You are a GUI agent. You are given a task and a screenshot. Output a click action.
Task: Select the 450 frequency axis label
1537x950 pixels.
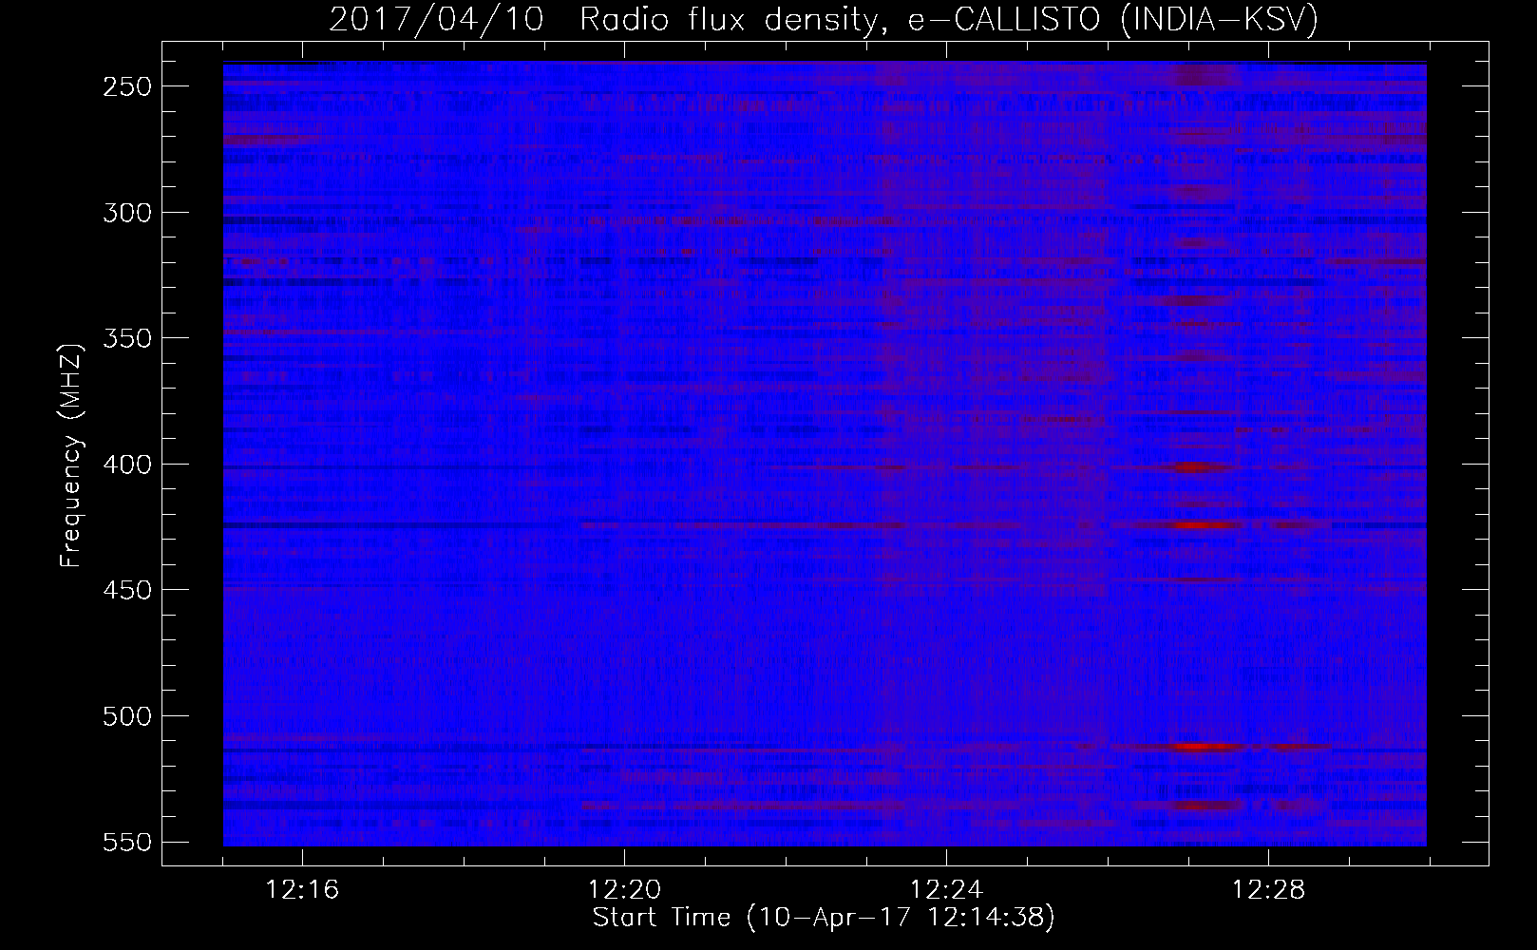pyautogui.click(x=126, y=590)
